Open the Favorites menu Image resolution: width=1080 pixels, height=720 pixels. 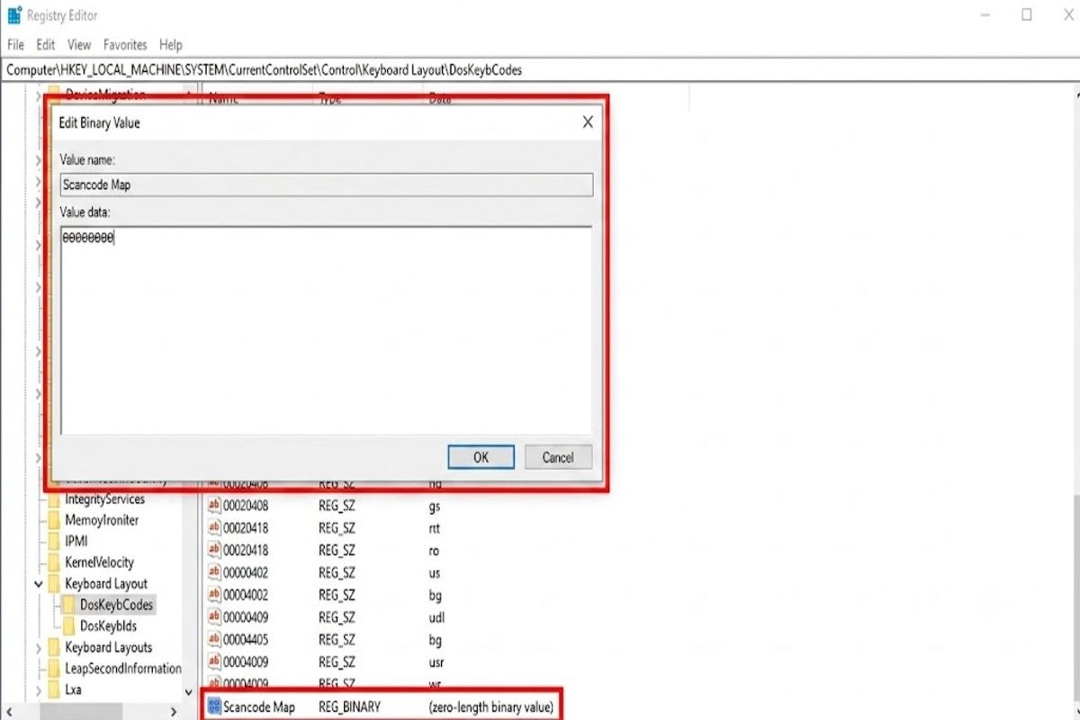click(x=125, y=44)
